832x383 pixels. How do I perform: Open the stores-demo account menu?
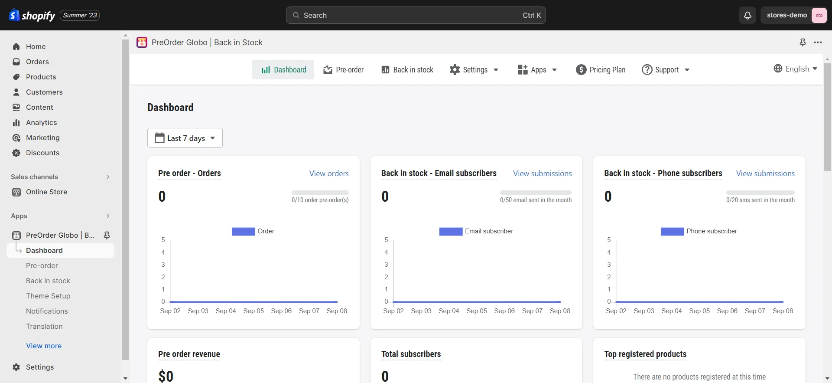tap(794, 15)
